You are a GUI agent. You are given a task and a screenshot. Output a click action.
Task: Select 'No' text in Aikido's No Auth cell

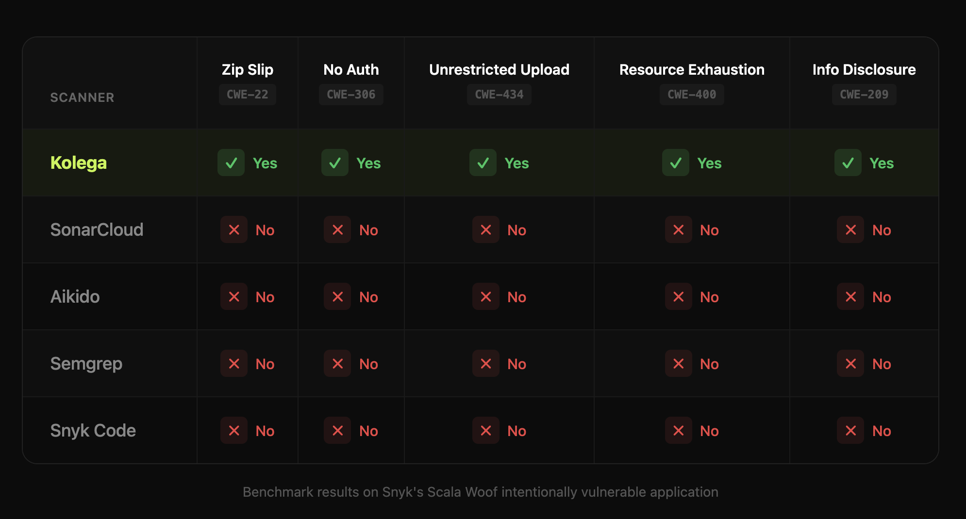tap(368, 297)
